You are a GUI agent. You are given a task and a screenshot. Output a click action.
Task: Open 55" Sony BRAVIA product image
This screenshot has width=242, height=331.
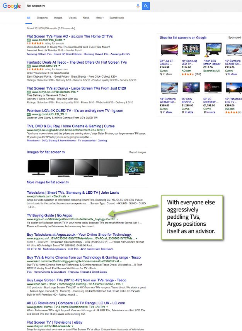pyautogui.click(x=191, y=88)
